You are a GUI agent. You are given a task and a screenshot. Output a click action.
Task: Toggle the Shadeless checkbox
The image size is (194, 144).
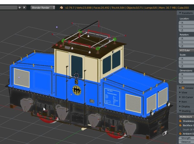click(x=181, y=121)
